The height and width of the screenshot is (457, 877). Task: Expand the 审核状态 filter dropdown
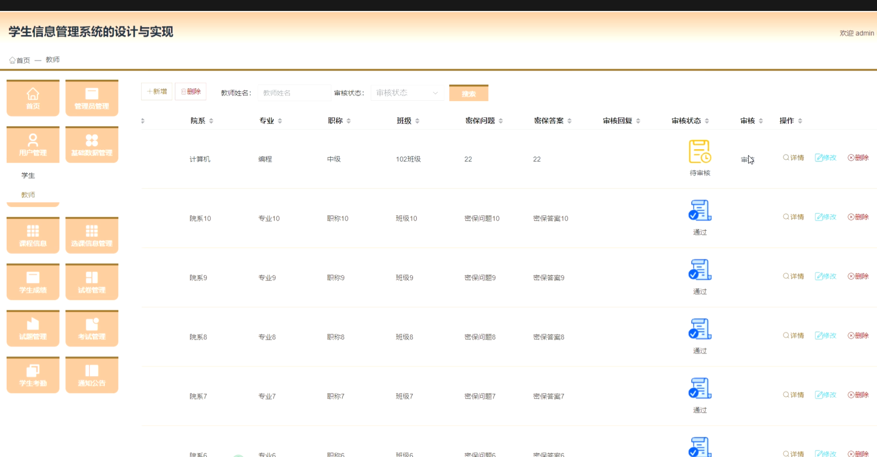(407, 93)
